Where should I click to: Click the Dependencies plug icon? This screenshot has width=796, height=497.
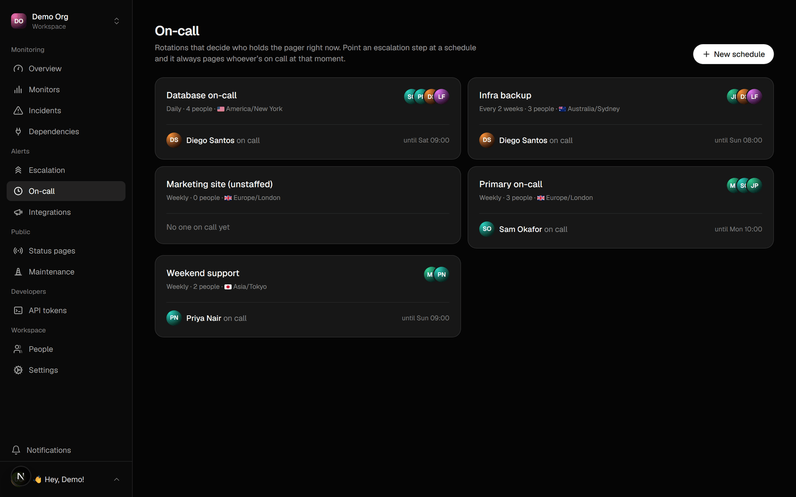18,131
